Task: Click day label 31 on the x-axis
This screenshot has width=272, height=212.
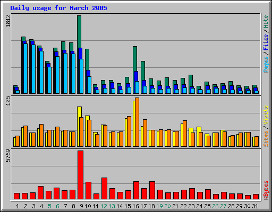Action: click(x=255, y=206)
